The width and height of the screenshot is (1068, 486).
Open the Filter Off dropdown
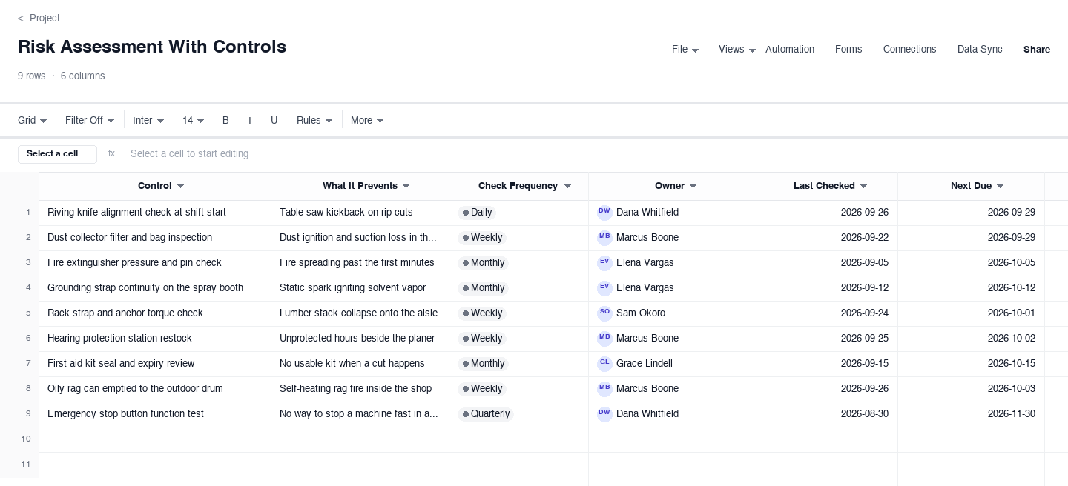[x=90, y=120]
